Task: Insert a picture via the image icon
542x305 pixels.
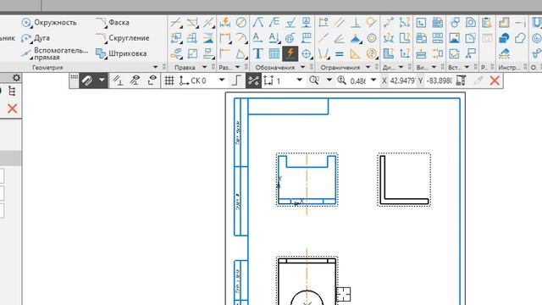Action: pyautogui.click(x=454, y=38)
